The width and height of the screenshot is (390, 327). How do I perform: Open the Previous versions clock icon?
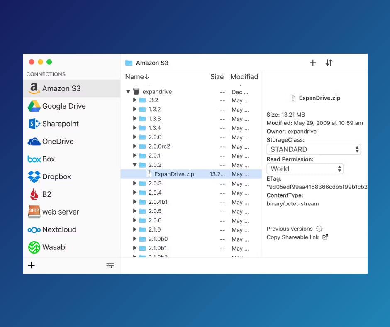319,229
